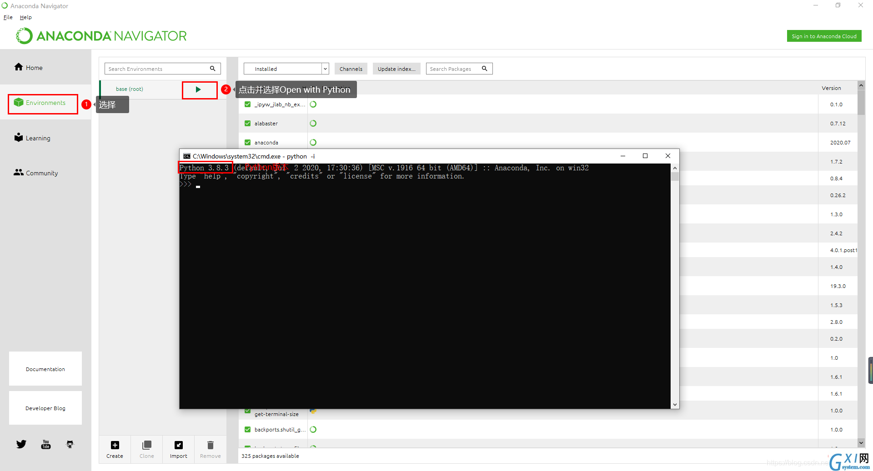Maximize the cmd.exe python window
Viewport: 873px width, 471px height.
tap(645, 156)
